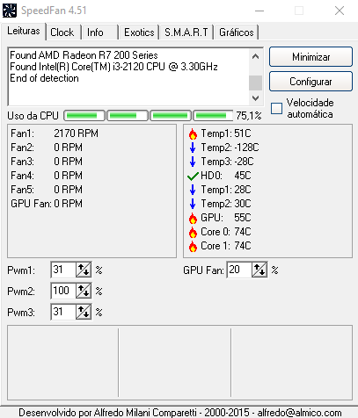The width and height of the screenshot is (358, 418).
Task: Select the Fan5: 0 RPM reading
Action: click(x=47, y=190)
